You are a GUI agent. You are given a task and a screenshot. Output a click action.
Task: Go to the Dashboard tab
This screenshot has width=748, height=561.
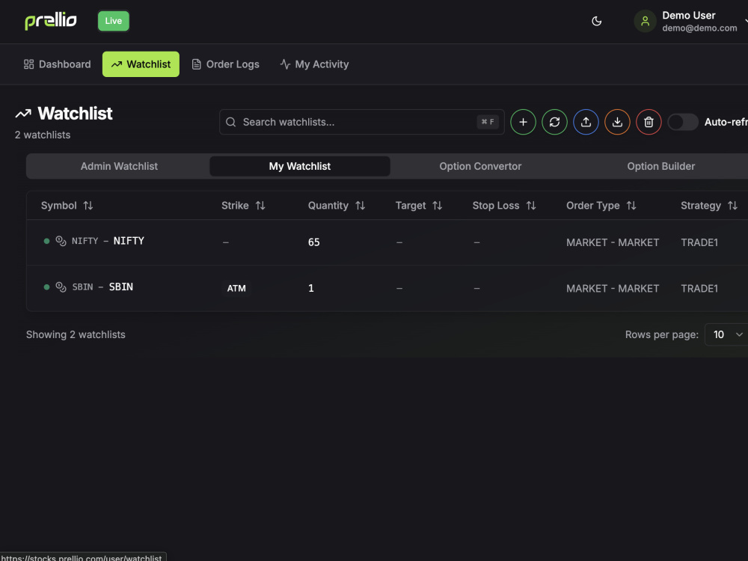[x=58, y=64]
